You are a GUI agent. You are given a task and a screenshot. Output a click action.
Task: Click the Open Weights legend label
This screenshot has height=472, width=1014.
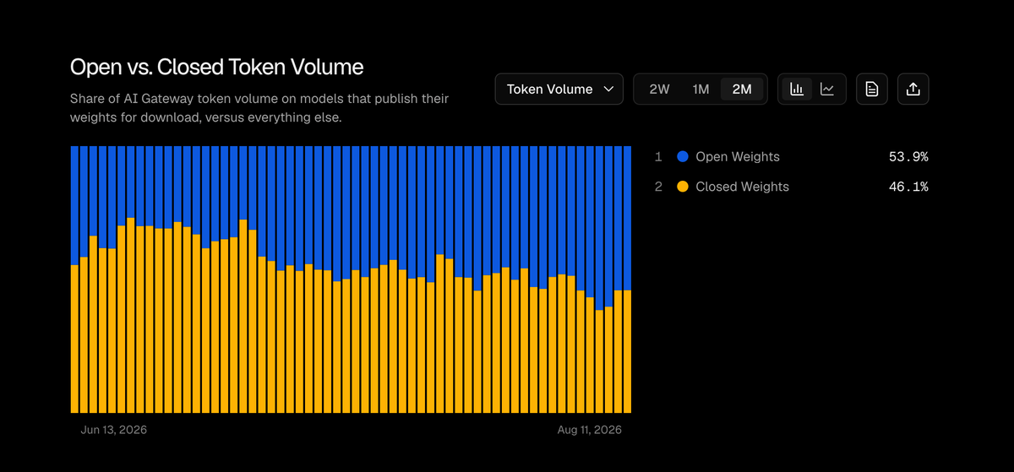[738, 157]
